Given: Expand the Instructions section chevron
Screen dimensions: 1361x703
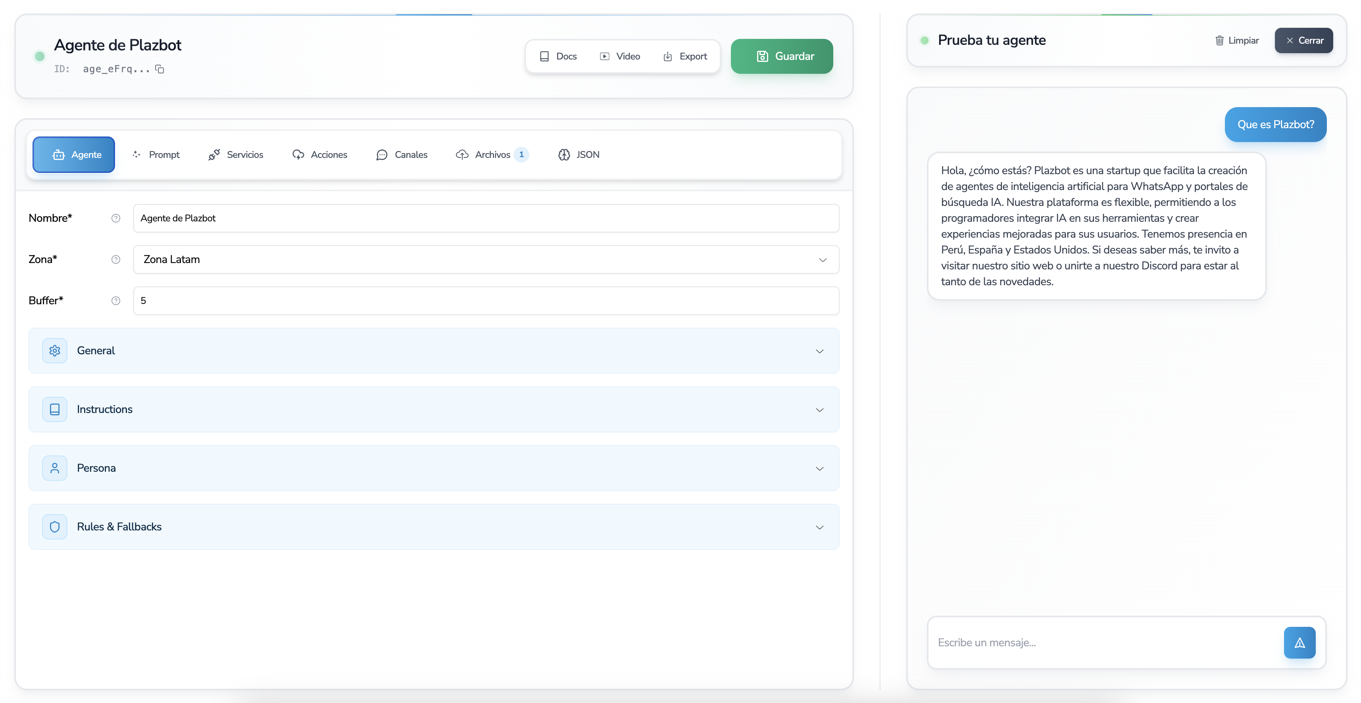Looking at the screenshot, I should click(x=819, y=410).
